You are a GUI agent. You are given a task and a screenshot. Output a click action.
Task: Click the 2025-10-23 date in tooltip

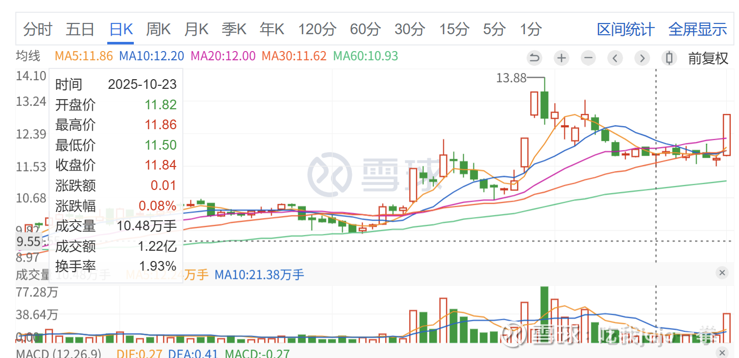click(142, 84)
